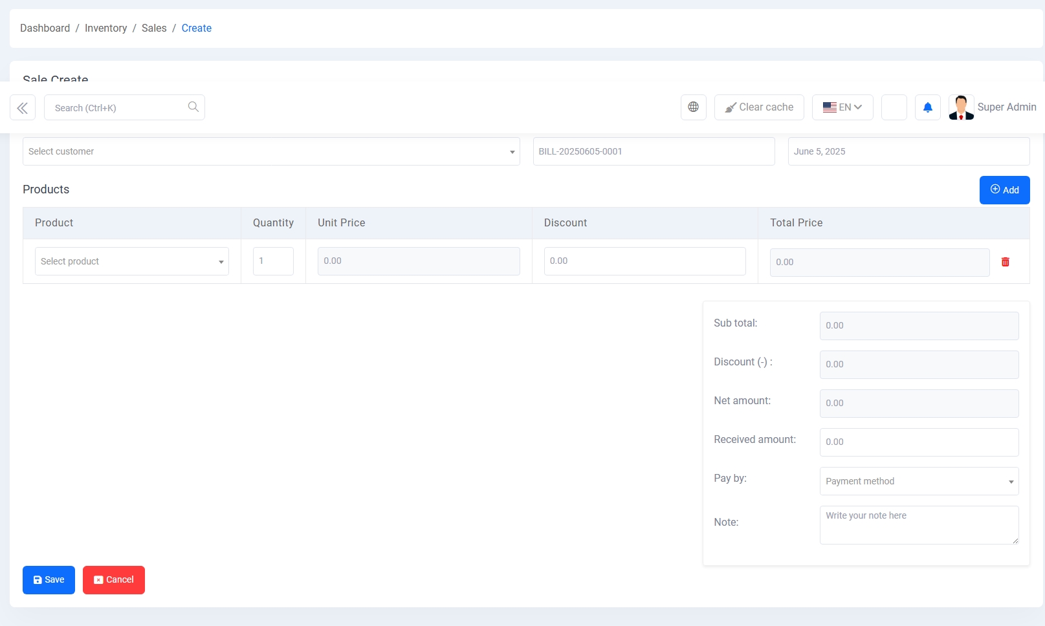Save the sale
Screen dimensions: 1045x626
pyautogui.click(x=49, y=580)
